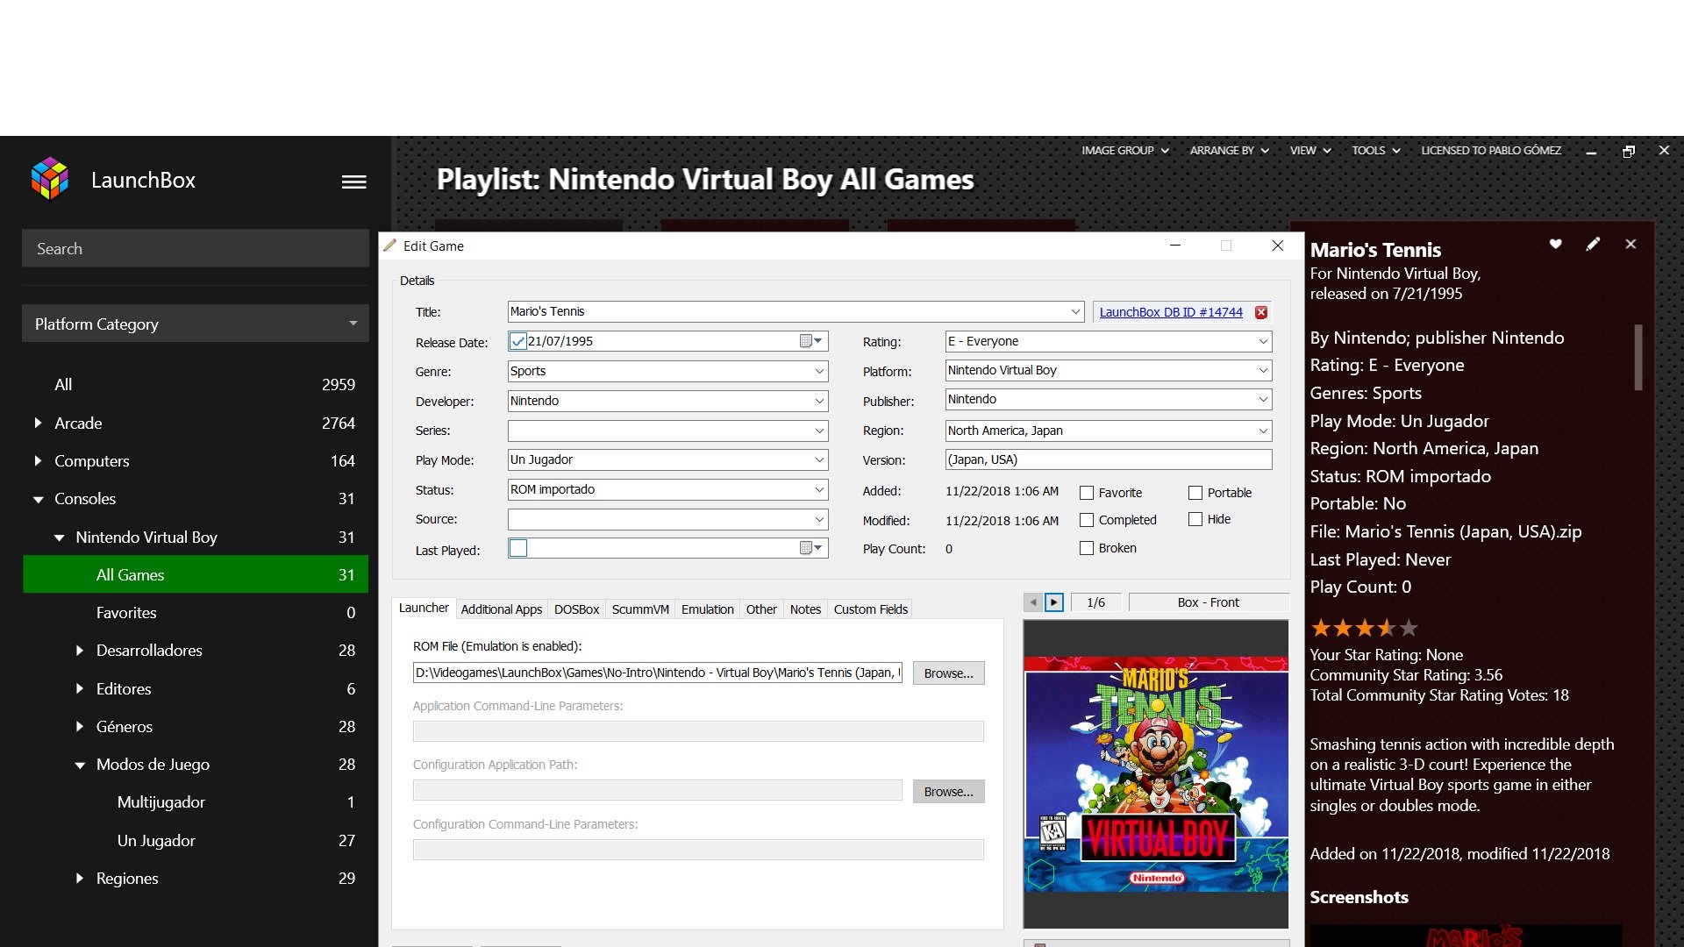Click the LaunchBox cube logo
This screenshot has height=947, width=1684.
coord(50,179)
